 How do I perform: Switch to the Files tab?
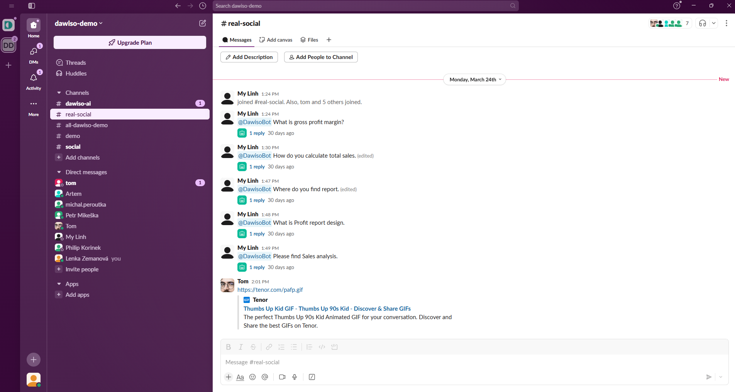309,40
